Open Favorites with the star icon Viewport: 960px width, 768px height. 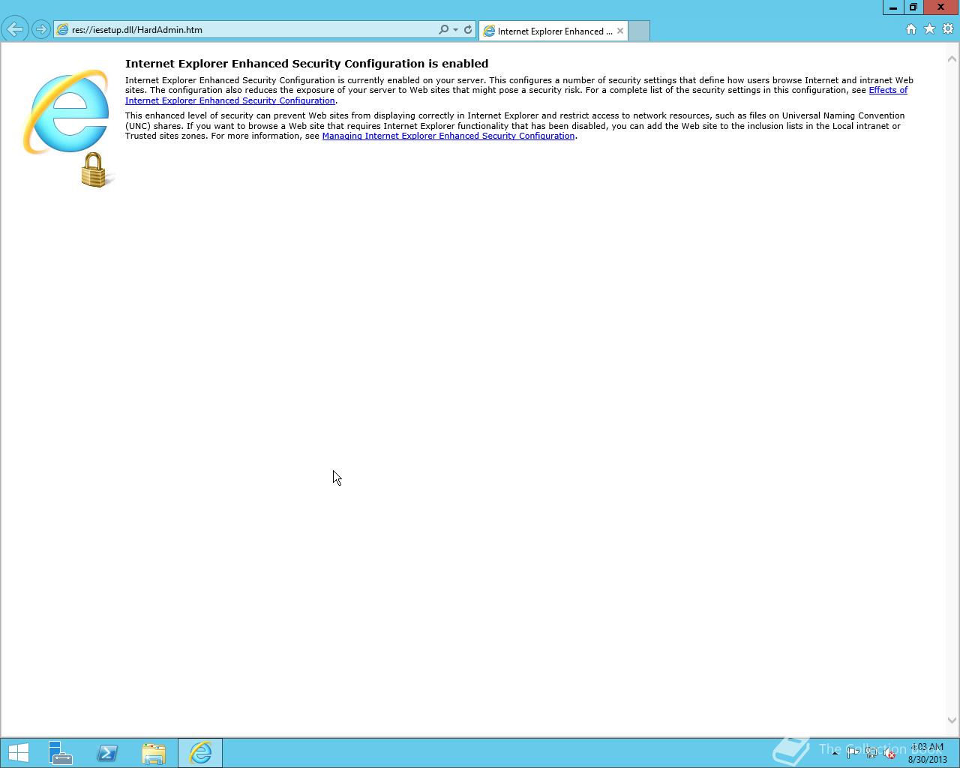pos(929,29)
